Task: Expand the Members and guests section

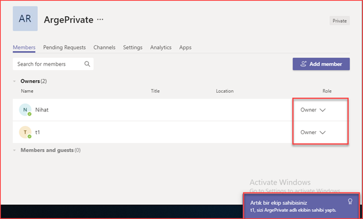Action: point(15,150)
